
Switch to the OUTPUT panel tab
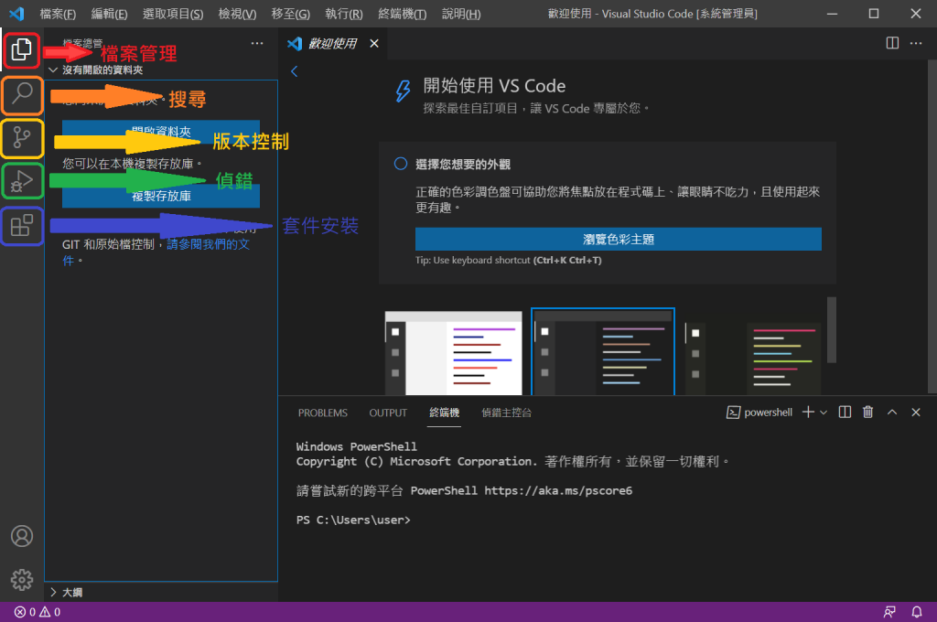(x=388, y=413)
